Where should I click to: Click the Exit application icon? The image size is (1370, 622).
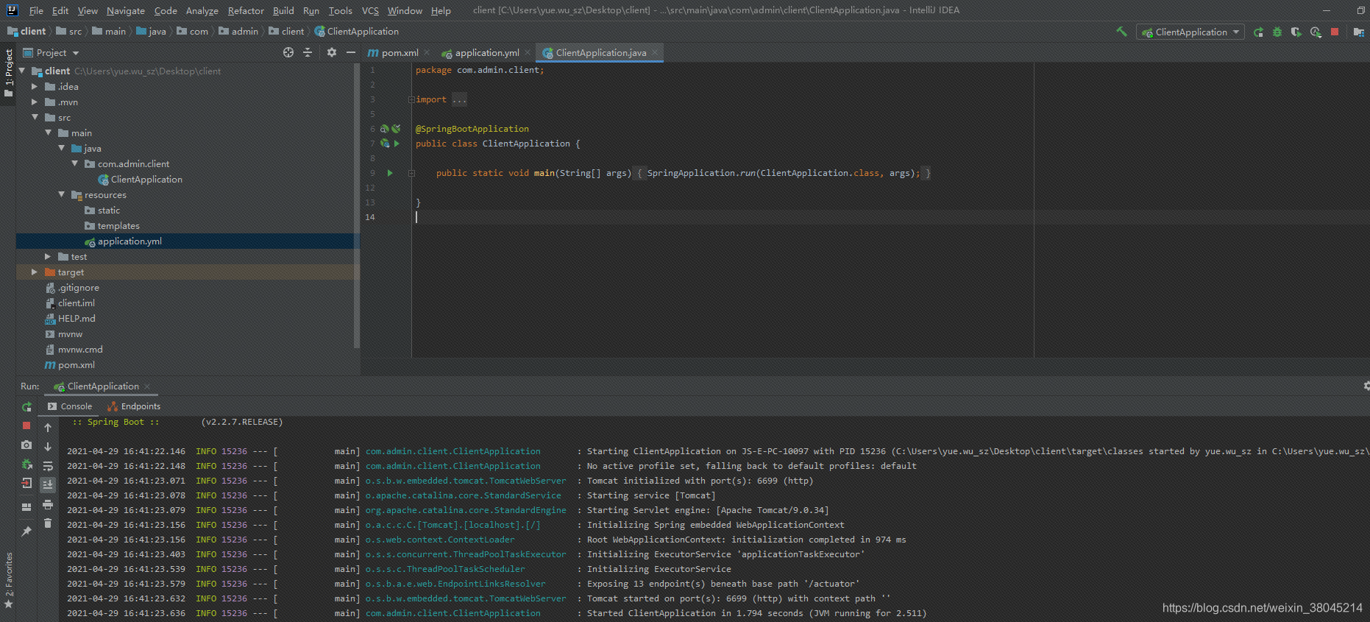coord(26,483)
